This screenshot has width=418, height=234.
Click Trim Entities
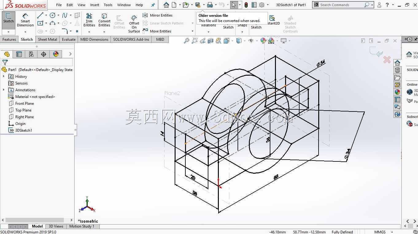coord(89,20)
